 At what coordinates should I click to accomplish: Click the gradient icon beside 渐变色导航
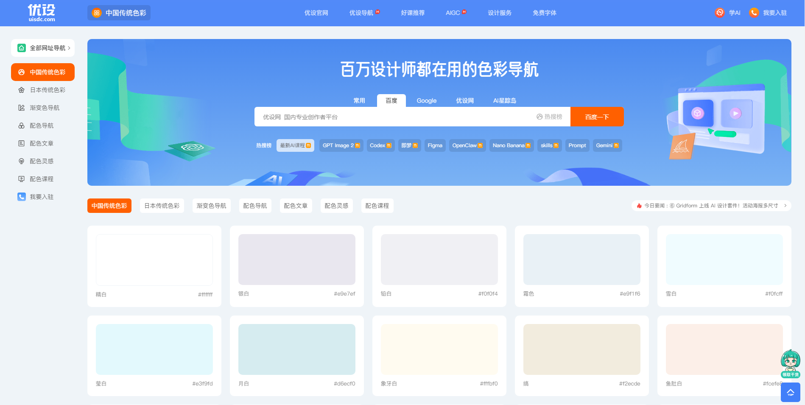[21, 108]
